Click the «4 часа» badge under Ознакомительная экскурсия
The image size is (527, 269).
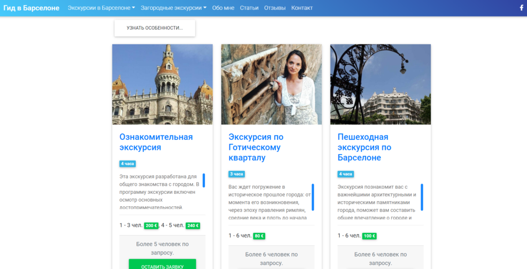128,164
